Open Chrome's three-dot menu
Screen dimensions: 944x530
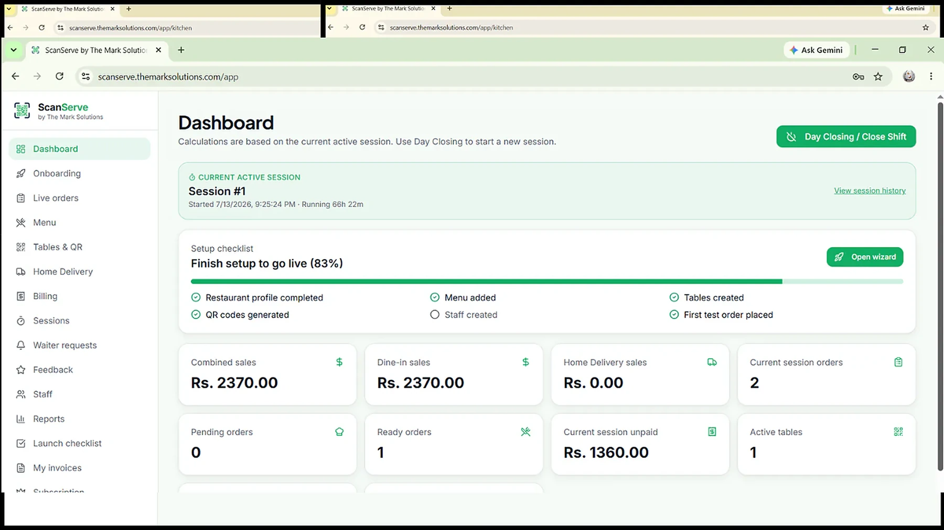pyautogui.click(x=931, y=76)
